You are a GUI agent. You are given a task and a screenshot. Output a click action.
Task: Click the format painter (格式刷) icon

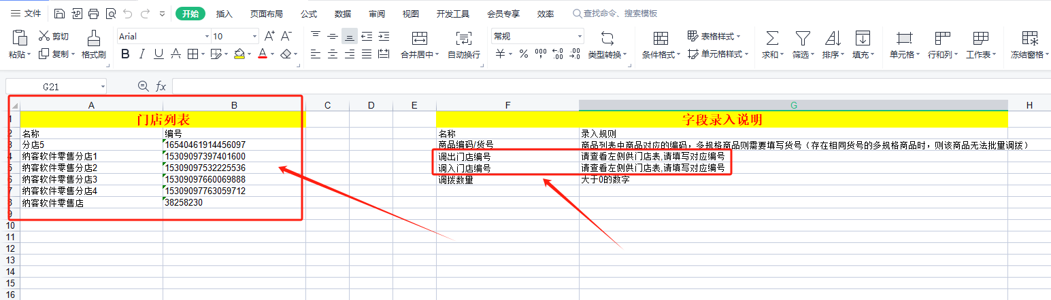tap(93, 37)
